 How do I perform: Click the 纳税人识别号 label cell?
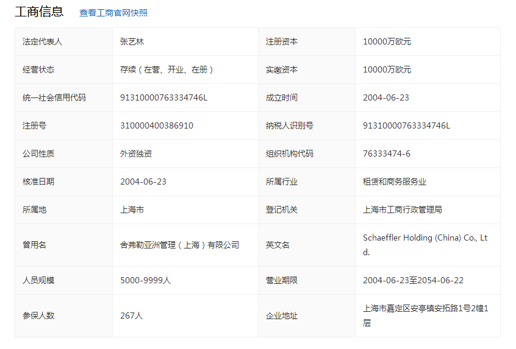click(x=307, y=125)
